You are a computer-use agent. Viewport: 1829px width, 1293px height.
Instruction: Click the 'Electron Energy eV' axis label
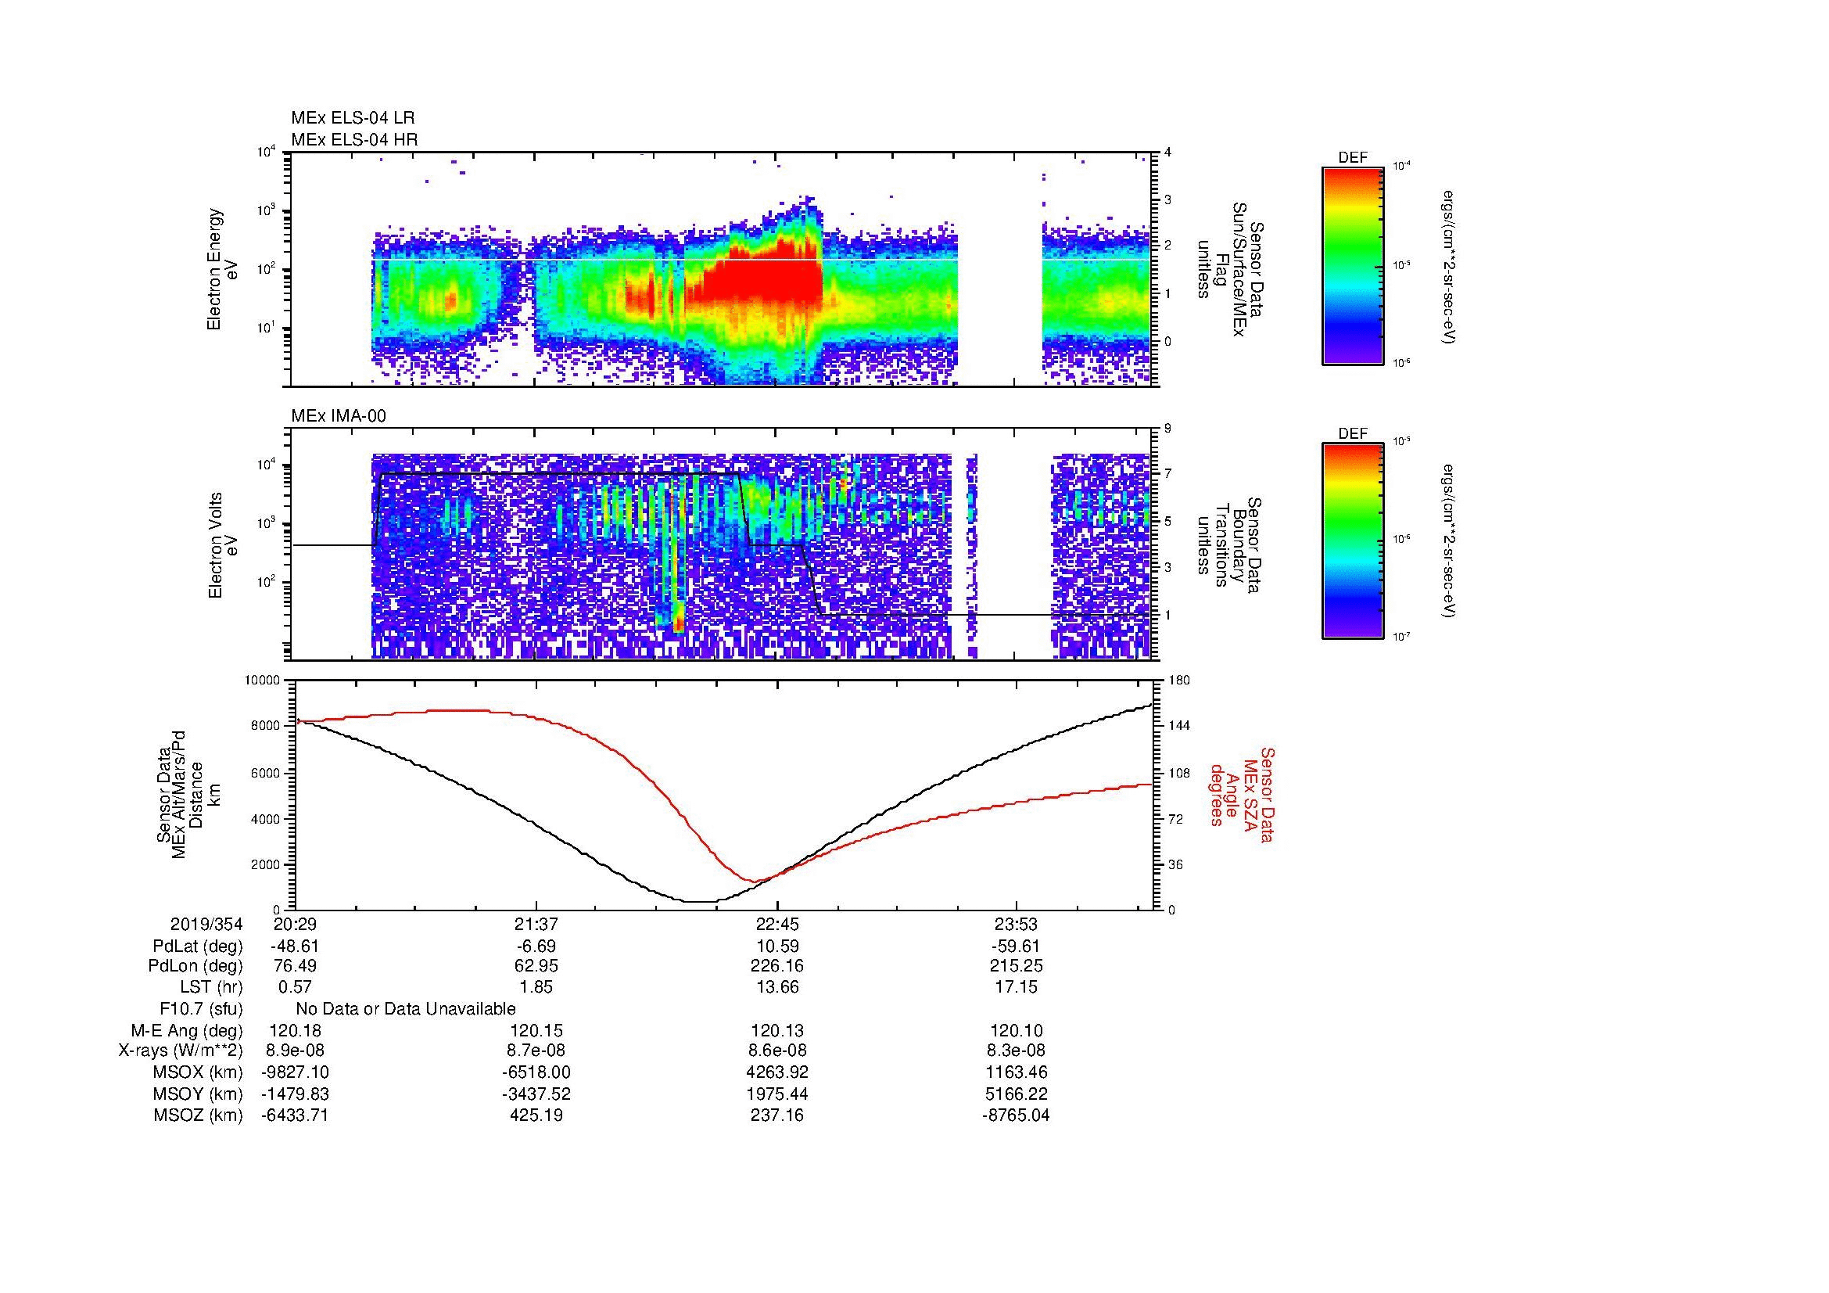pos(223,269)
